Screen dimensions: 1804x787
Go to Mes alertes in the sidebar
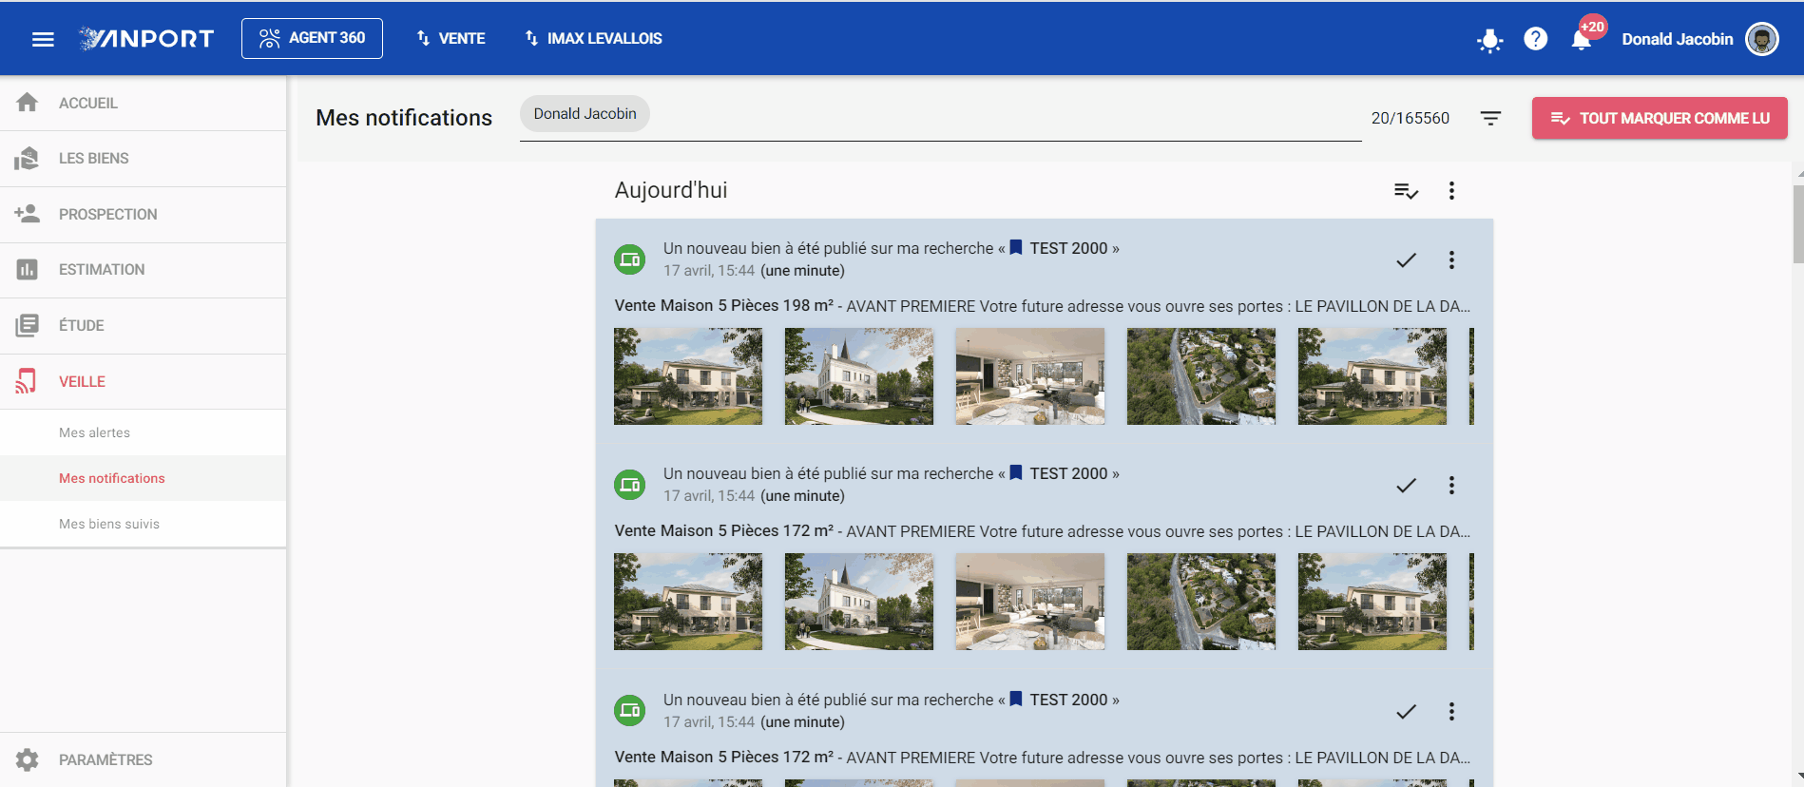[x=94, y=432]
